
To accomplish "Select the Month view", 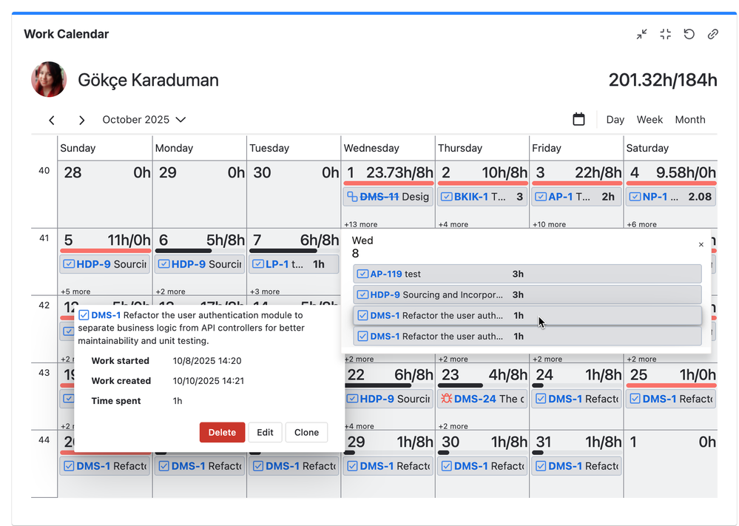I will click(689, 120).
